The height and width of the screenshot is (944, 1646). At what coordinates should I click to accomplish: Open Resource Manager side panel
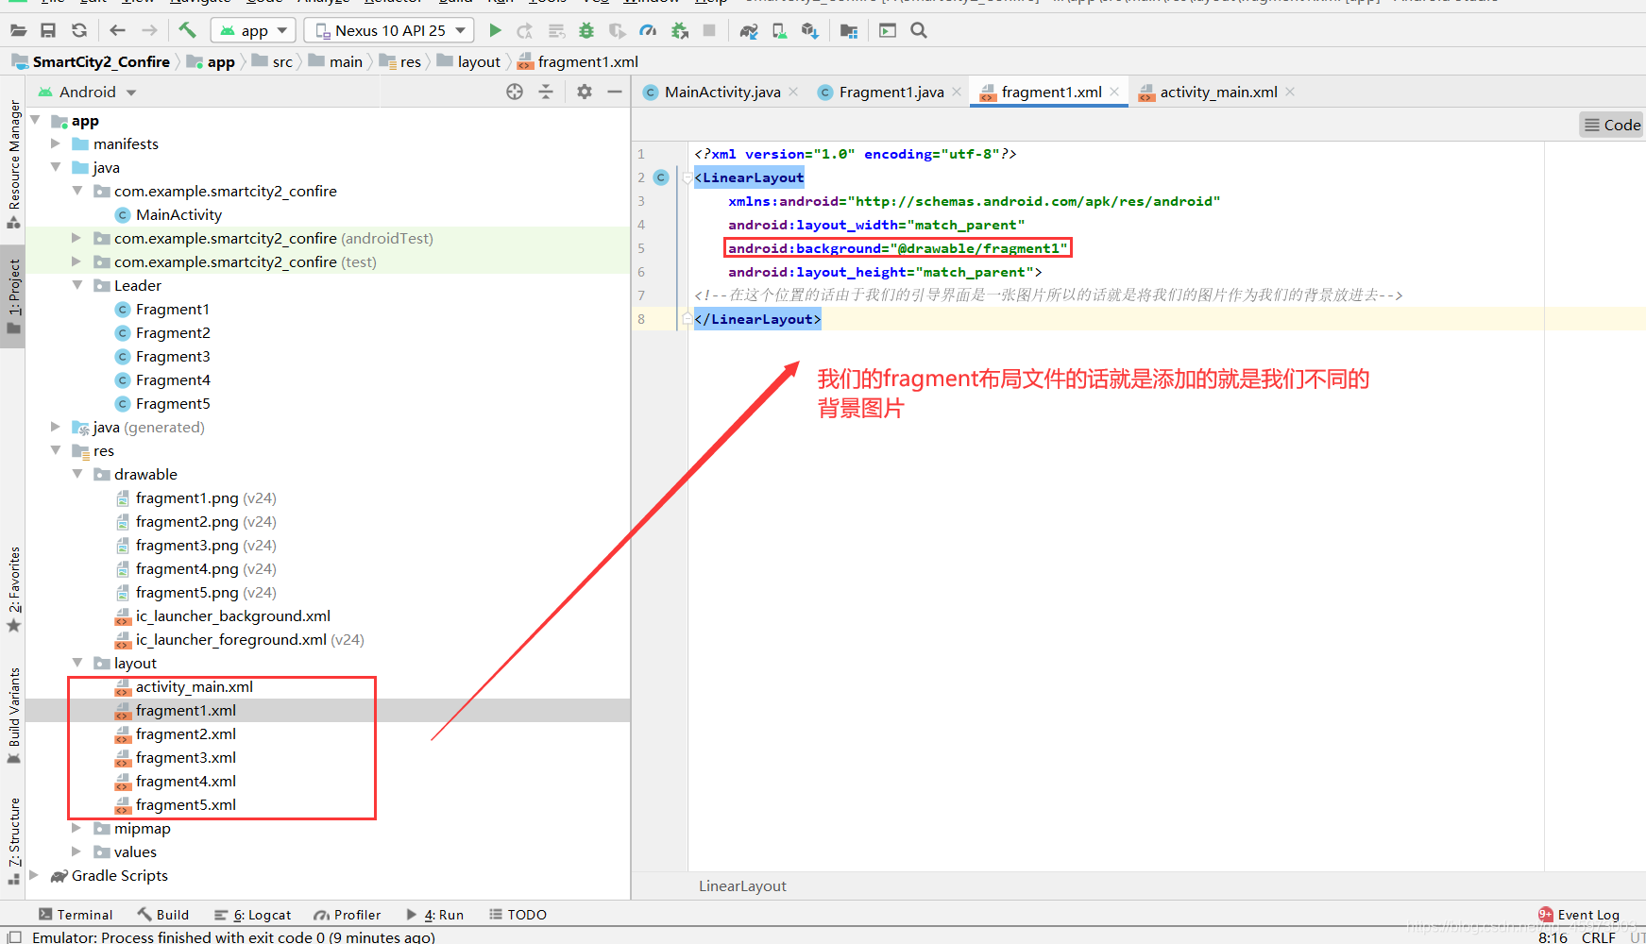(13, 163)
